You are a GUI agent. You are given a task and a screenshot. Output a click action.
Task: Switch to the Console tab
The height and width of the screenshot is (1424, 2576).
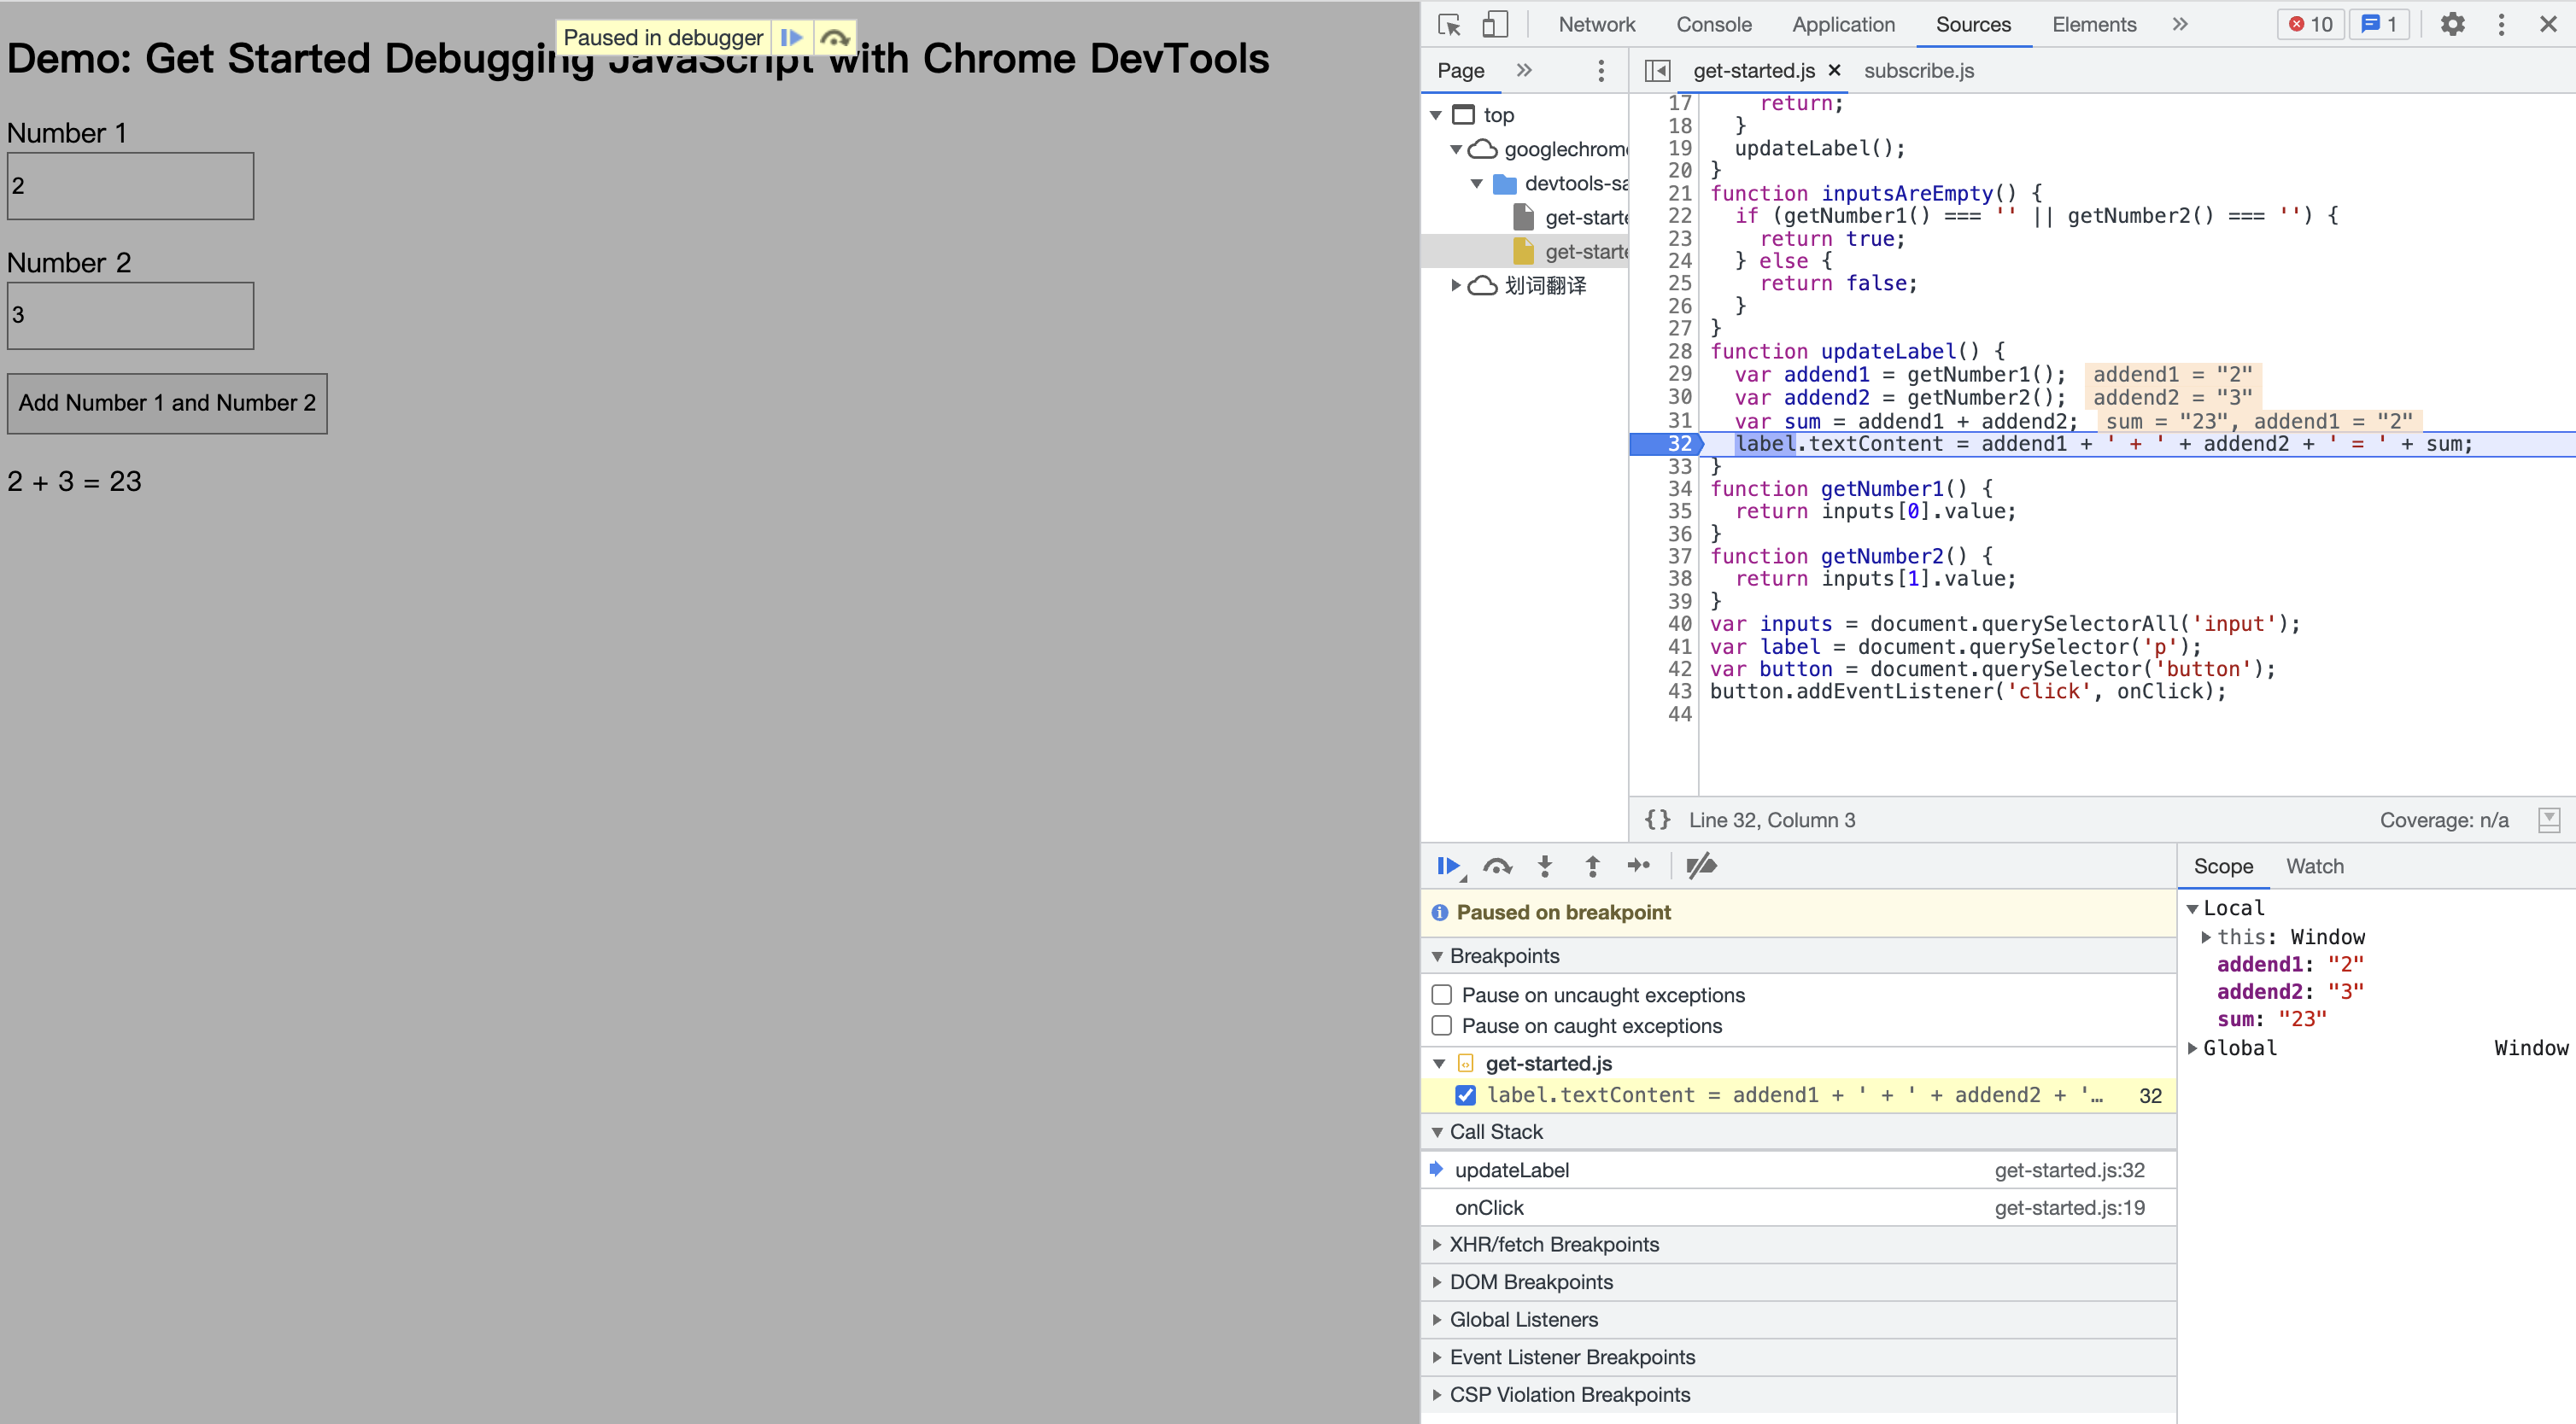(1713, 24)
